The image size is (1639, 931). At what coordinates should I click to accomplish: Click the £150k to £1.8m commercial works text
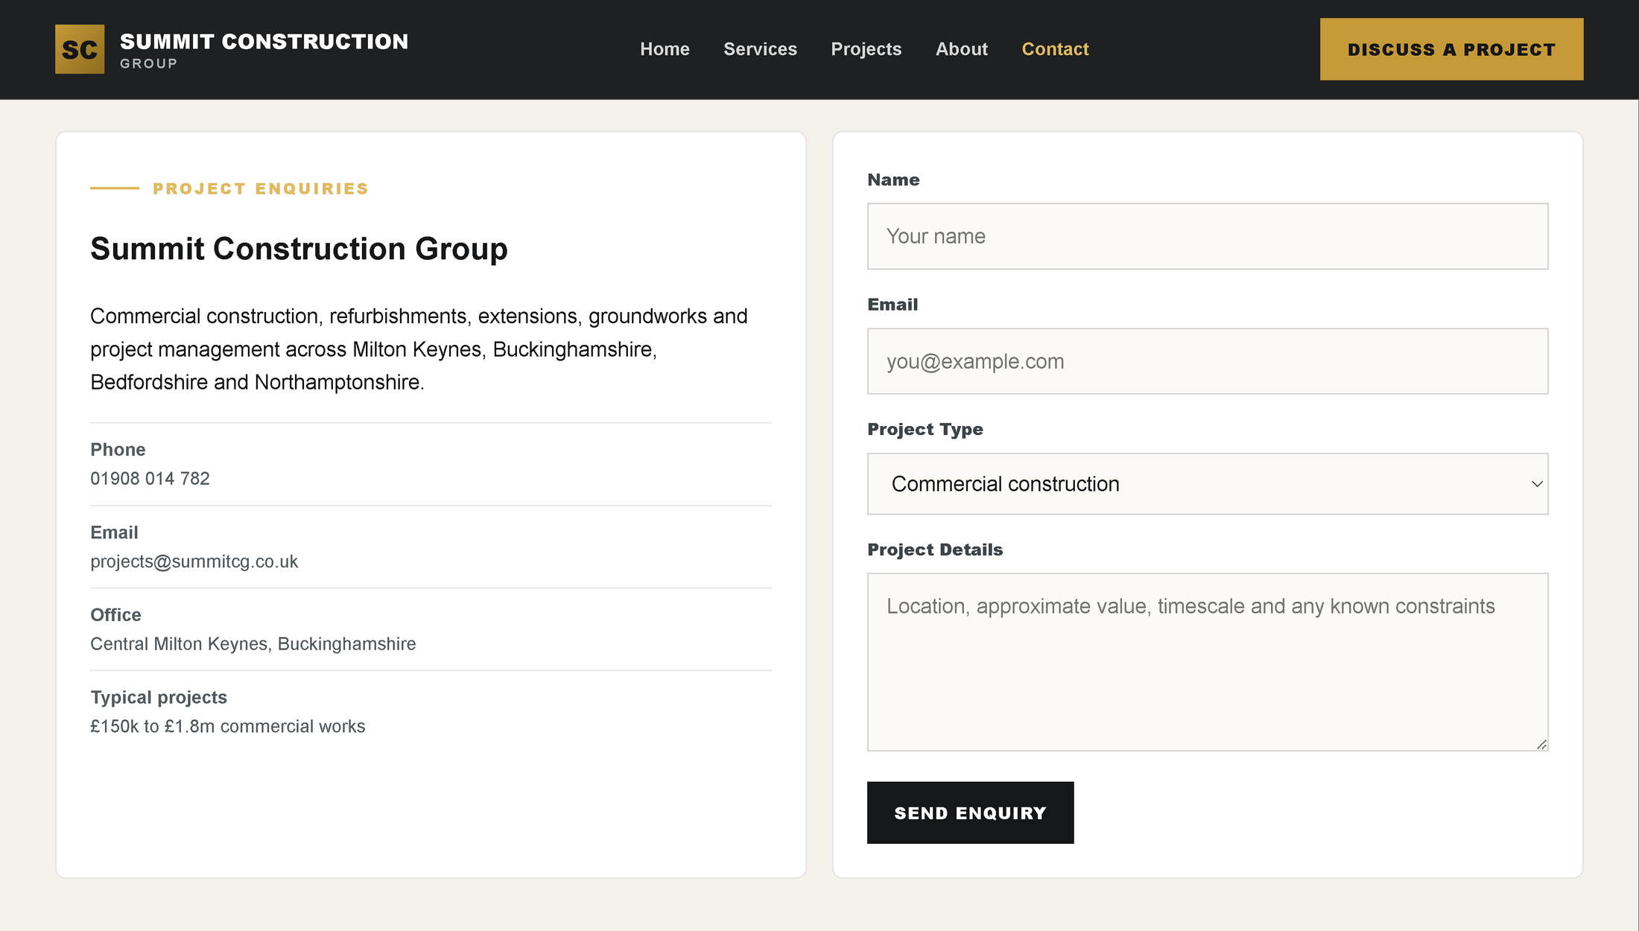pyautogui.click(x=227, y=726)
